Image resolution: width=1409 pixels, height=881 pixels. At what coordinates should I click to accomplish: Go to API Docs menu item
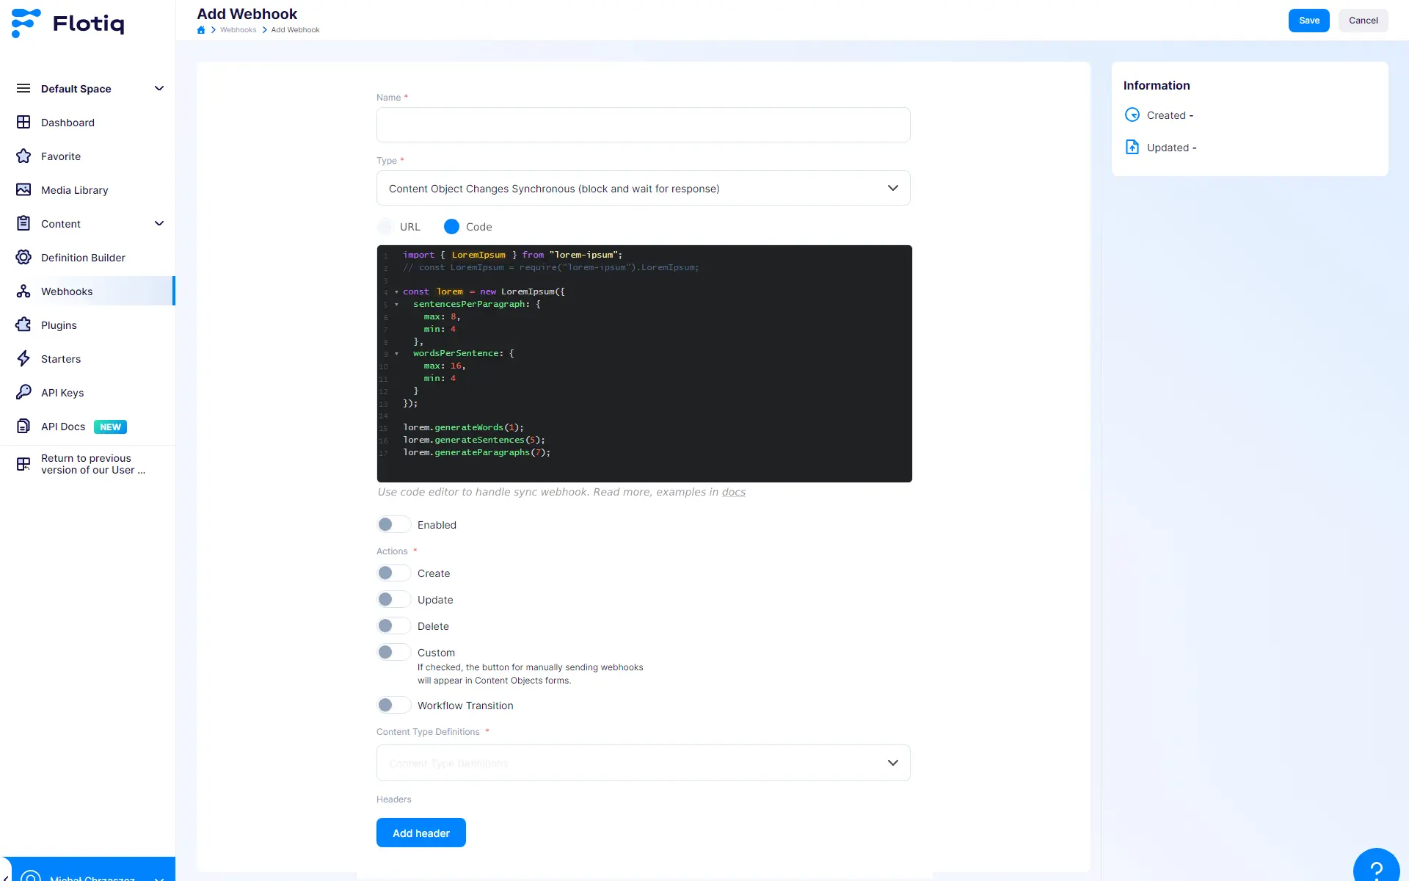click(x=63, y=427)
